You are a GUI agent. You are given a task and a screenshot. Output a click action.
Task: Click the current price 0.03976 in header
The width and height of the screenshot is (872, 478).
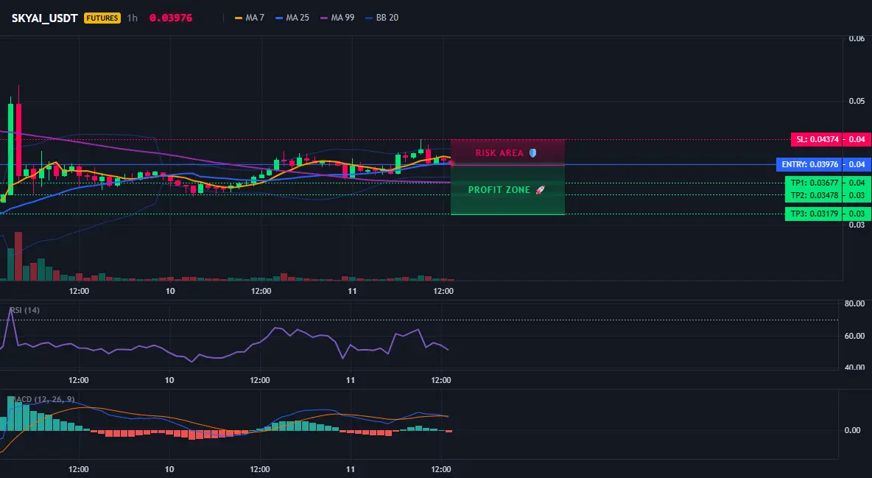tap(171, 18)
